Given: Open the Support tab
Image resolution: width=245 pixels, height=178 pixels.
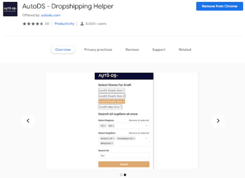Looking at the screenshot, I should point(159,50).
